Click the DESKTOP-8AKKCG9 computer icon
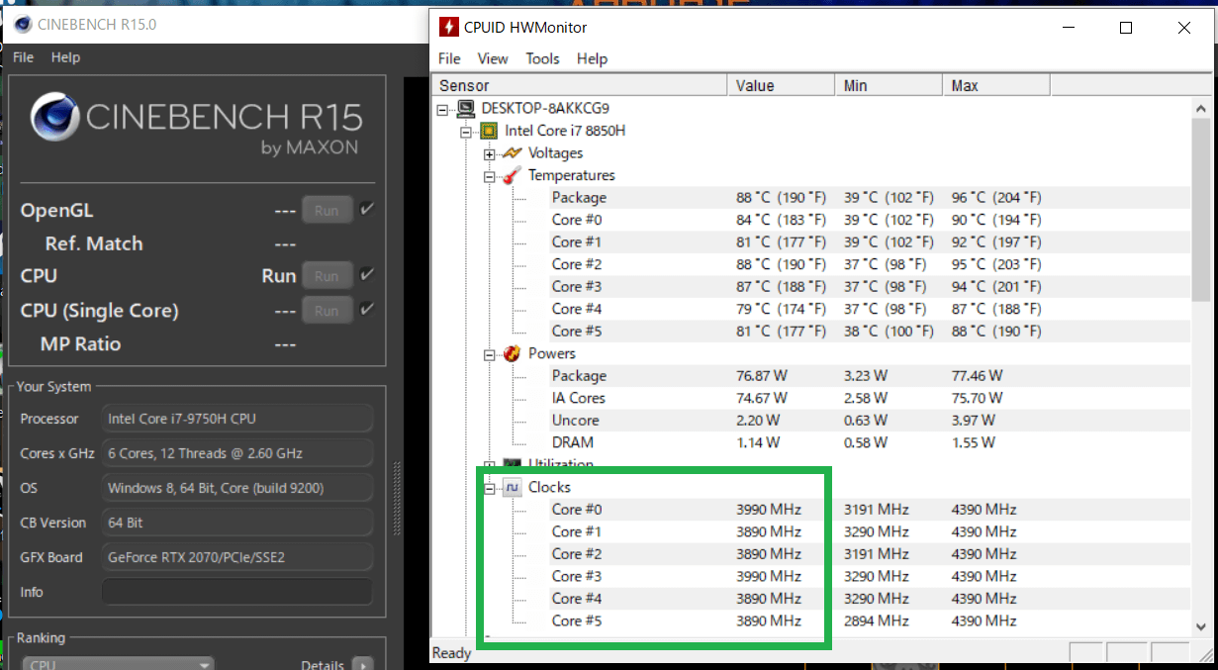The image size is (1218, 670). [x=466, y=108]
